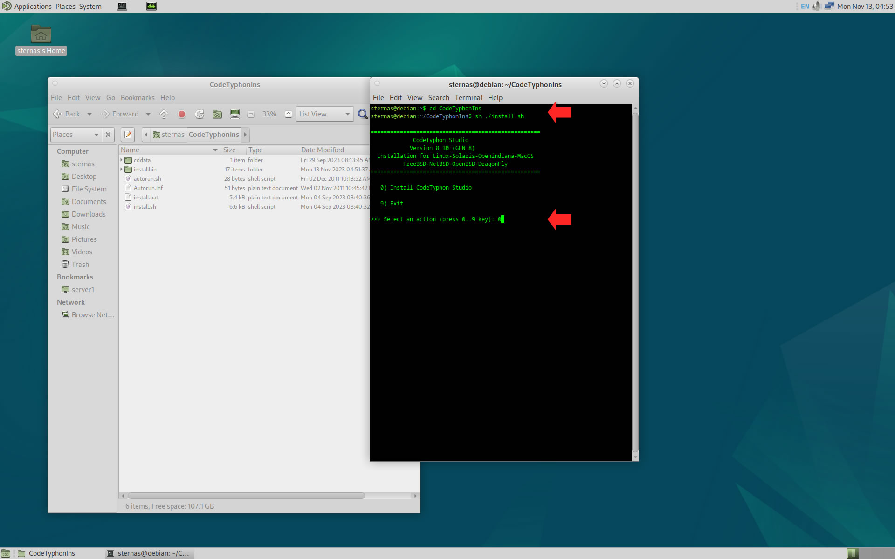Click file list horizontal scrollbar

246,496
